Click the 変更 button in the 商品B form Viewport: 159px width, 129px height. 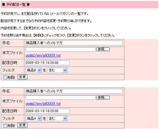[x=23, y=77]
